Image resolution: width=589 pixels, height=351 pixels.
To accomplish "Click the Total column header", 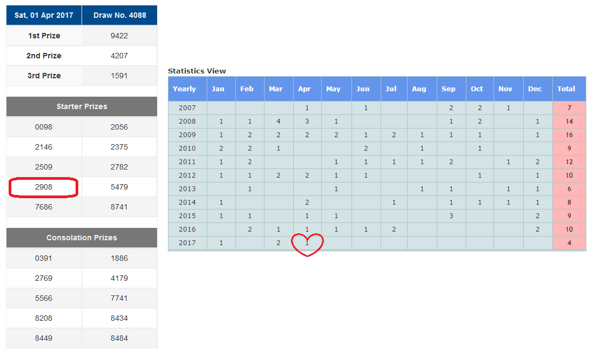I will [566, 89].
